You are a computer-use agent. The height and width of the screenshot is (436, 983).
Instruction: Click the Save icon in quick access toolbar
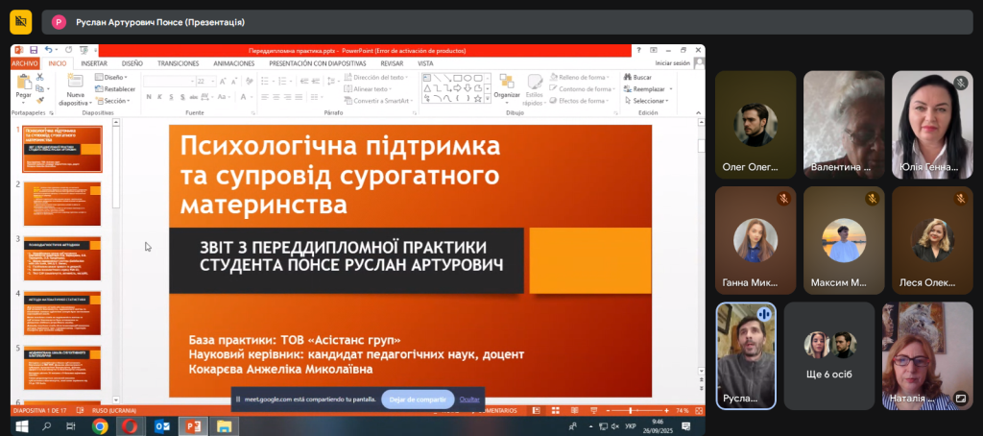(34, 50)
